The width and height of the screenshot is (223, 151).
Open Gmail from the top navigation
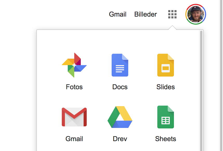[x=118, y=14]
